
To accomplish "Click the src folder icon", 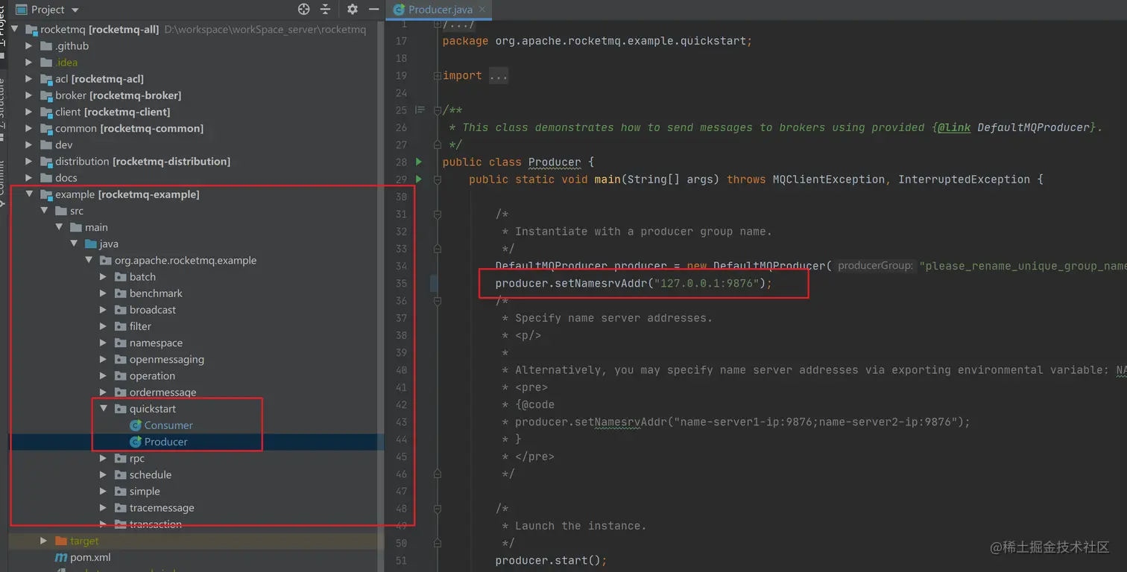I will [61, 211].
